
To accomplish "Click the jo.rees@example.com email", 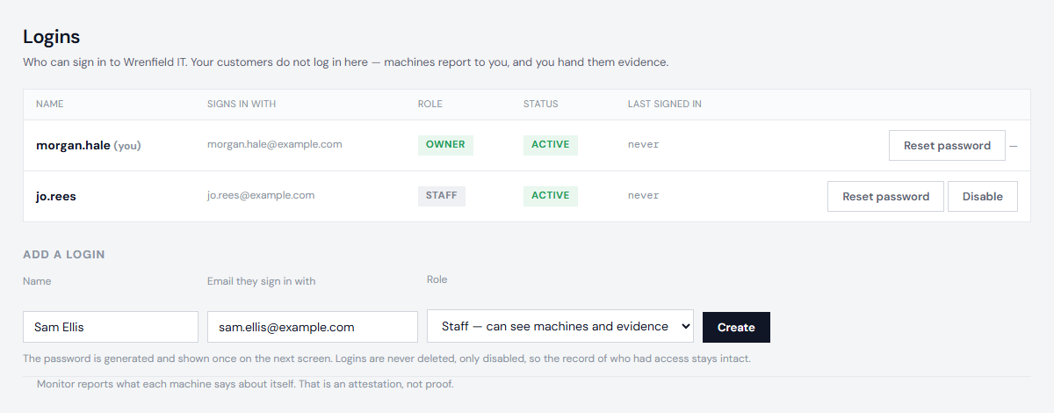I will pyautogui.click(x=261, y=195).
